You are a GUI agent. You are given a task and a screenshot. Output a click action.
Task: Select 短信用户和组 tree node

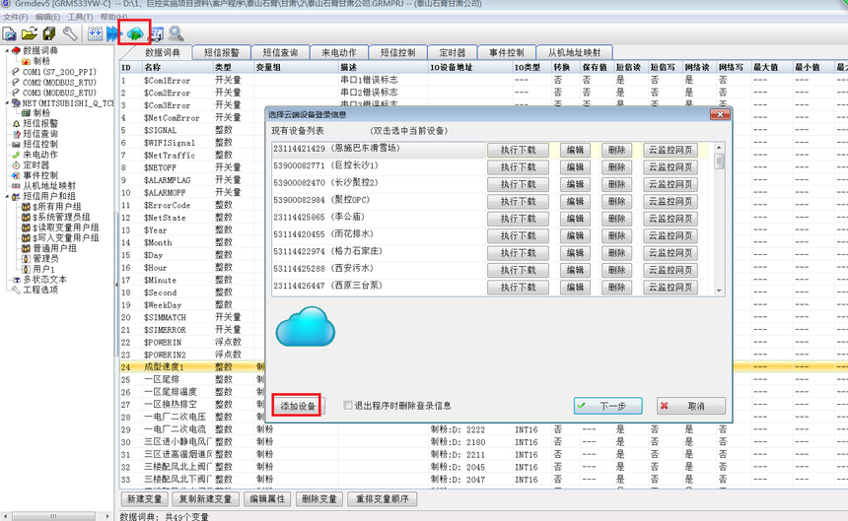49,196
